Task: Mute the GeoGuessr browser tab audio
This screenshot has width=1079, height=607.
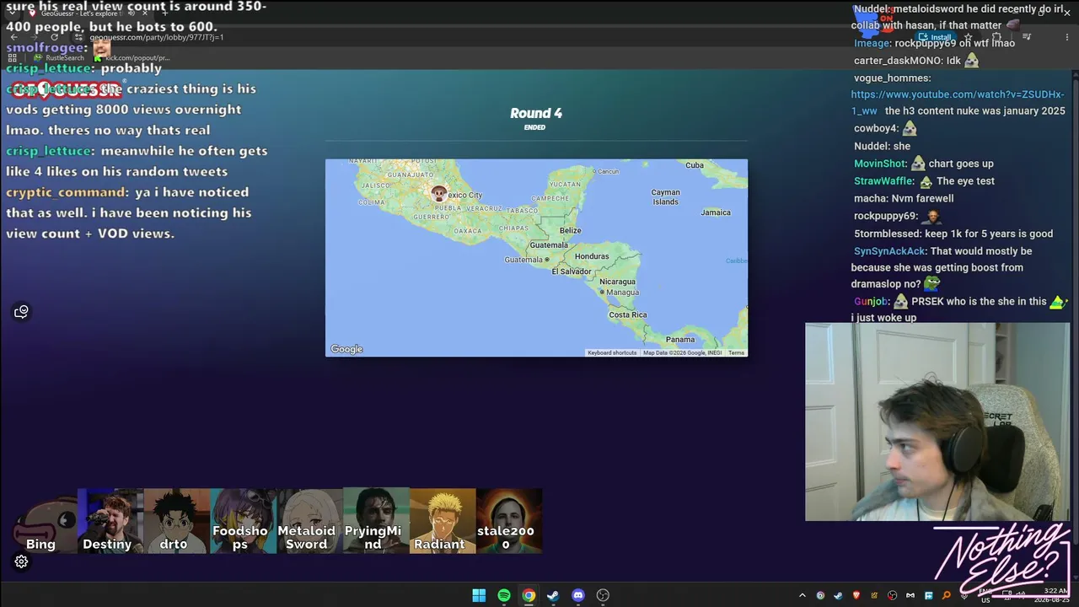Action: click(132, 13)
